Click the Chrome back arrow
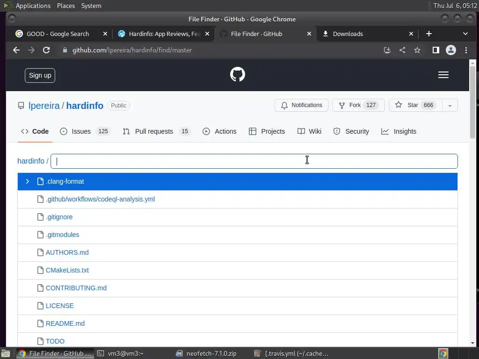Screen dimensions: 479x359 coord(16,50)
